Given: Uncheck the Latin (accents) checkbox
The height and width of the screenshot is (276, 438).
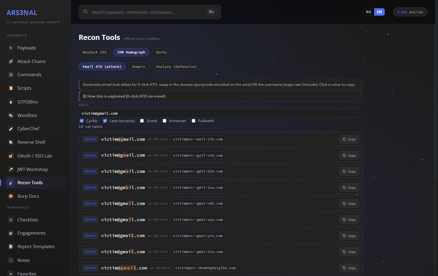Looking at the screenshot, I should tap(105, 121).
